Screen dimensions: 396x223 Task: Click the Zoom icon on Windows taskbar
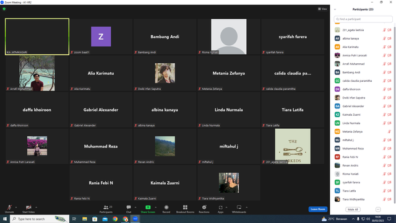point(136,219)
